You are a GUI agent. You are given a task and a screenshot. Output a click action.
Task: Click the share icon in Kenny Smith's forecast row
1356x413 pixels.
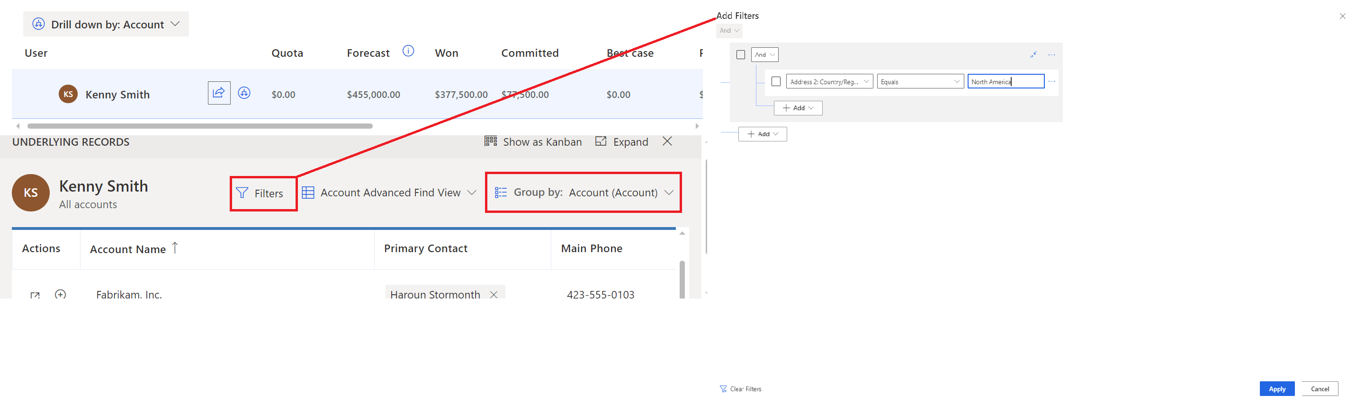[219, 93]
